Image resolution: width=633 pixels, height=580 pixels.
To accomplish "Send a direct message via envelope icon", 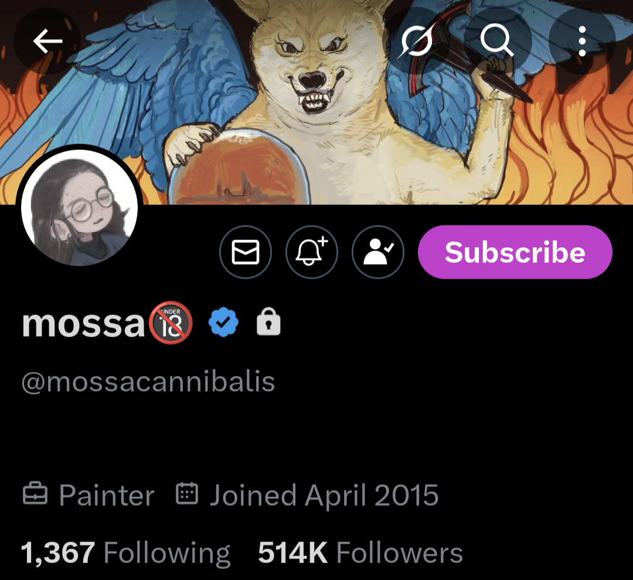I will click(x=246, y=252).
